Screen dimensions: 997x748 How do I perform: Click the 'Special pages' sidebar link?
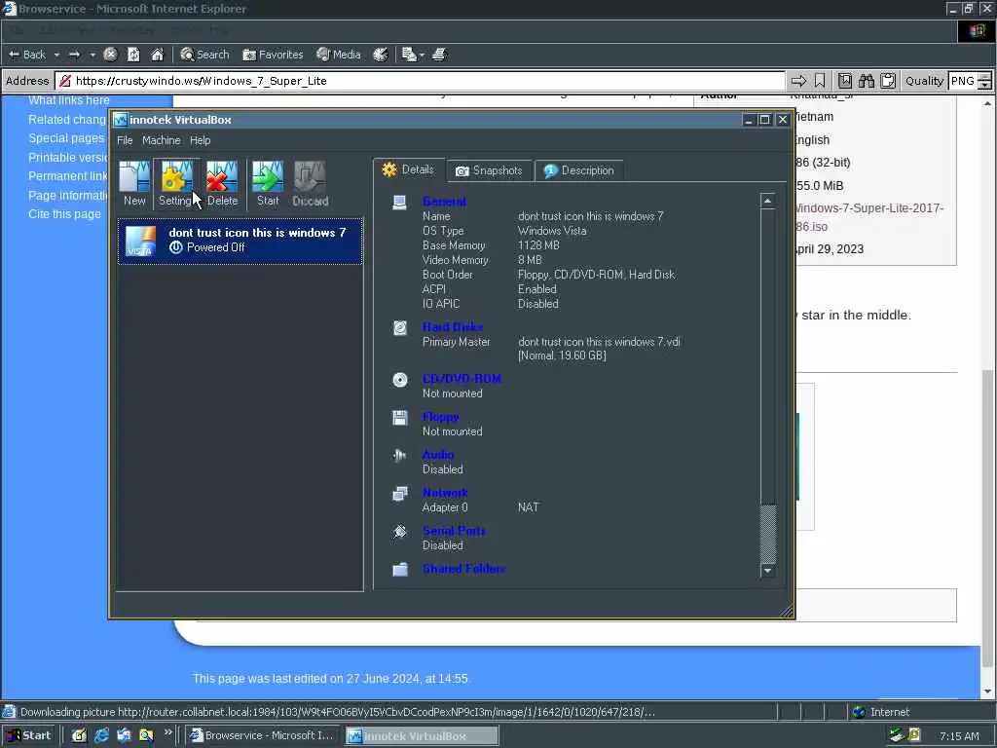66,138
